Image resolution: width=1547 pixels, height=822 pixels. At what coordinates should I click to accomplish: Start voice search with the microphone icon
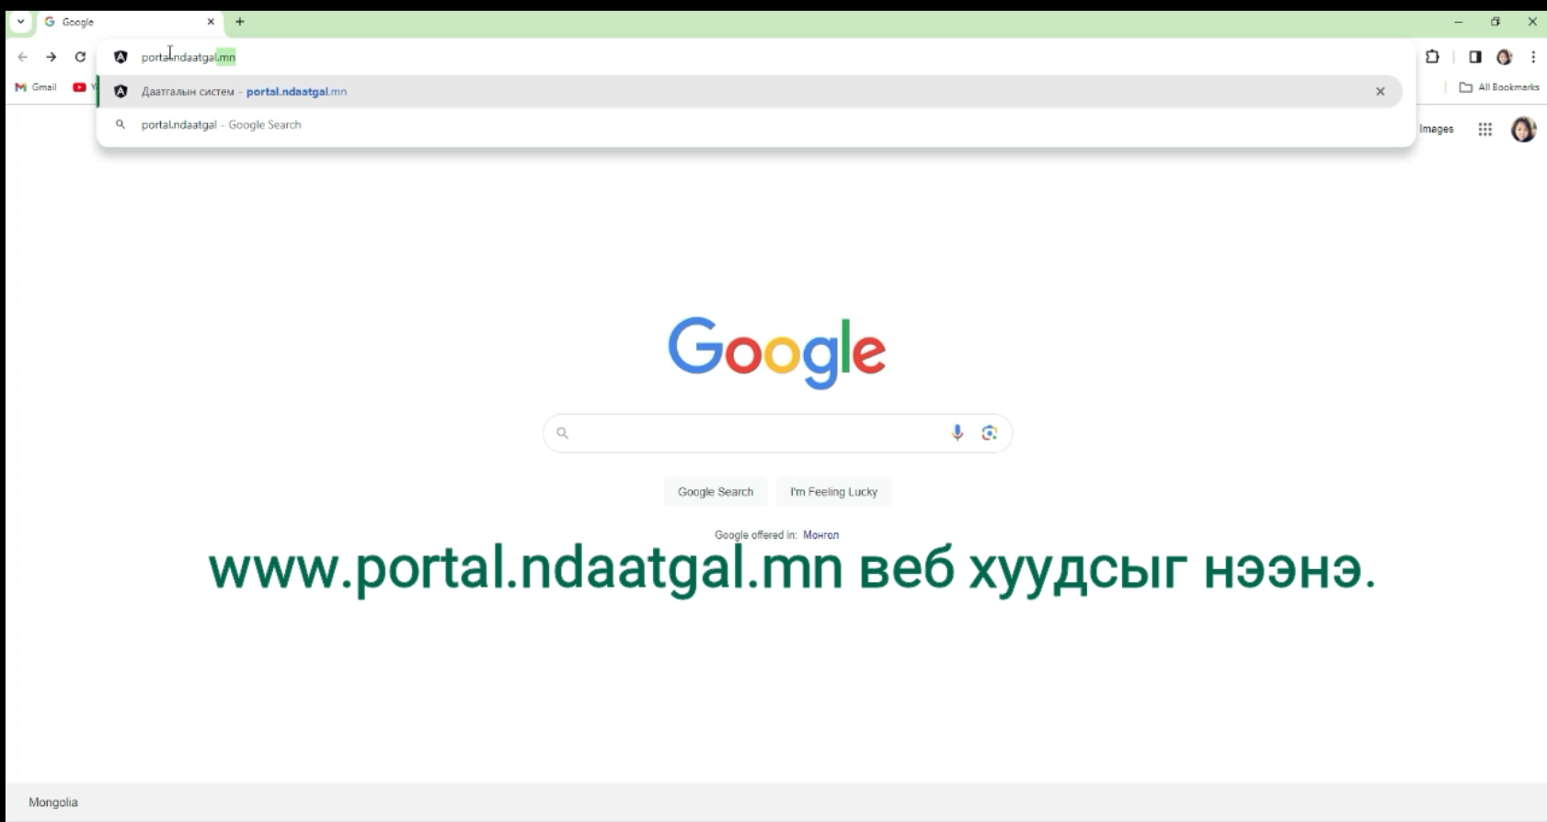tap(957, 433)
